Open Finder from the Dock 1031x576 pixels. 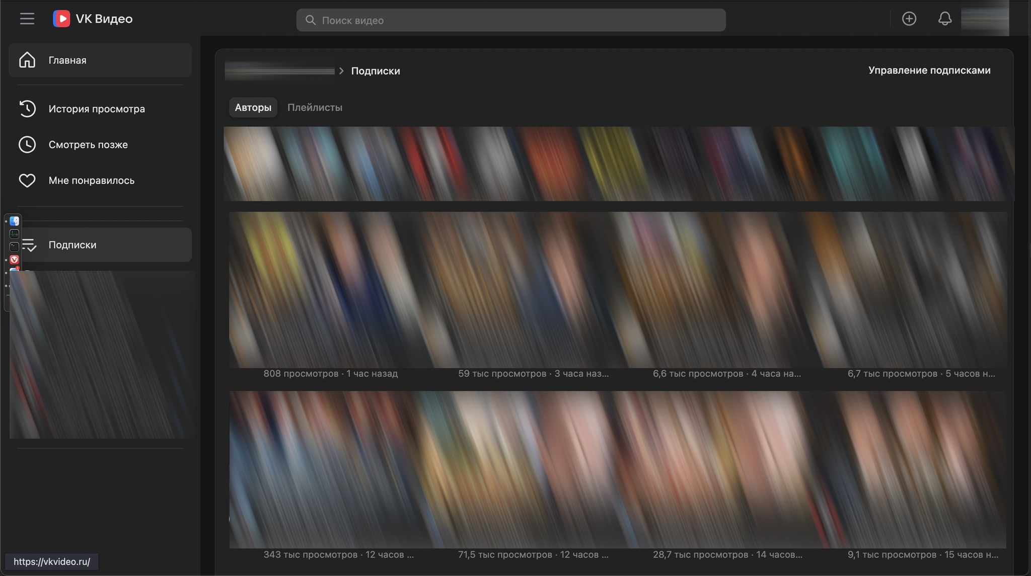click(x=14, y=221)
